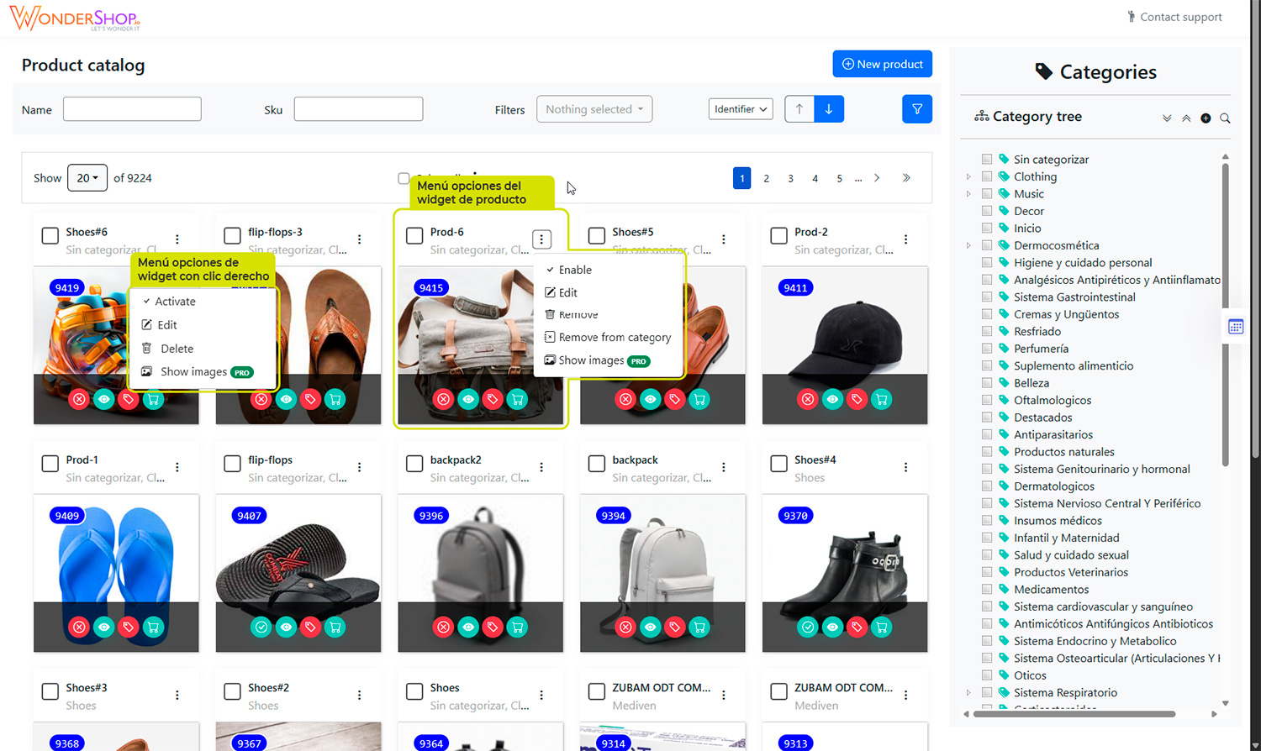The height and width of the screenshot is (751, 1261).
Task: Click the green check icon on Shoes#4
Action: pyautogui.click(x=808, y=627)
